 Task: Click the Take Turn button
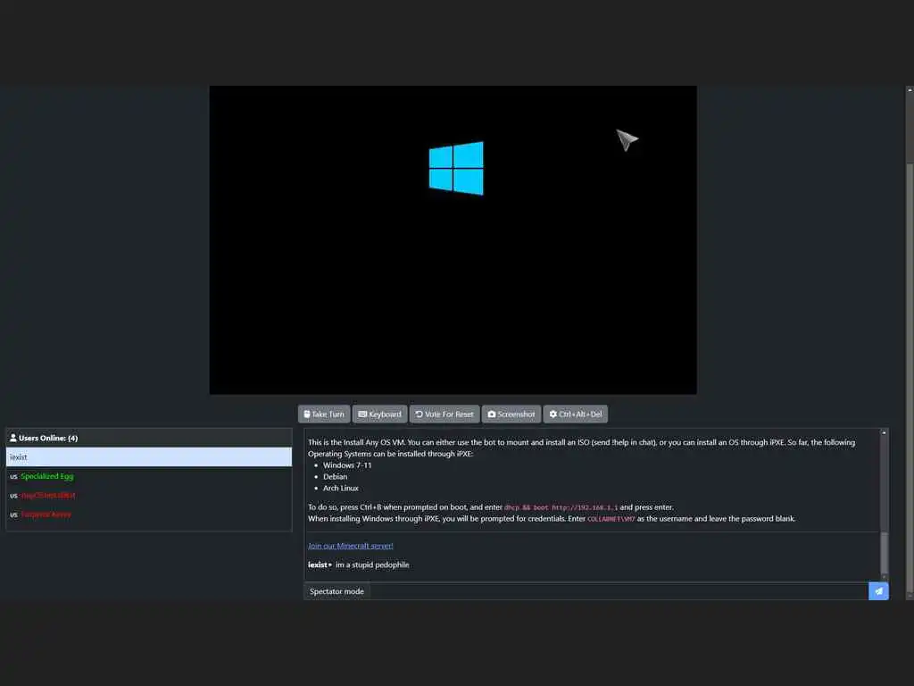(x=324, y=414)
